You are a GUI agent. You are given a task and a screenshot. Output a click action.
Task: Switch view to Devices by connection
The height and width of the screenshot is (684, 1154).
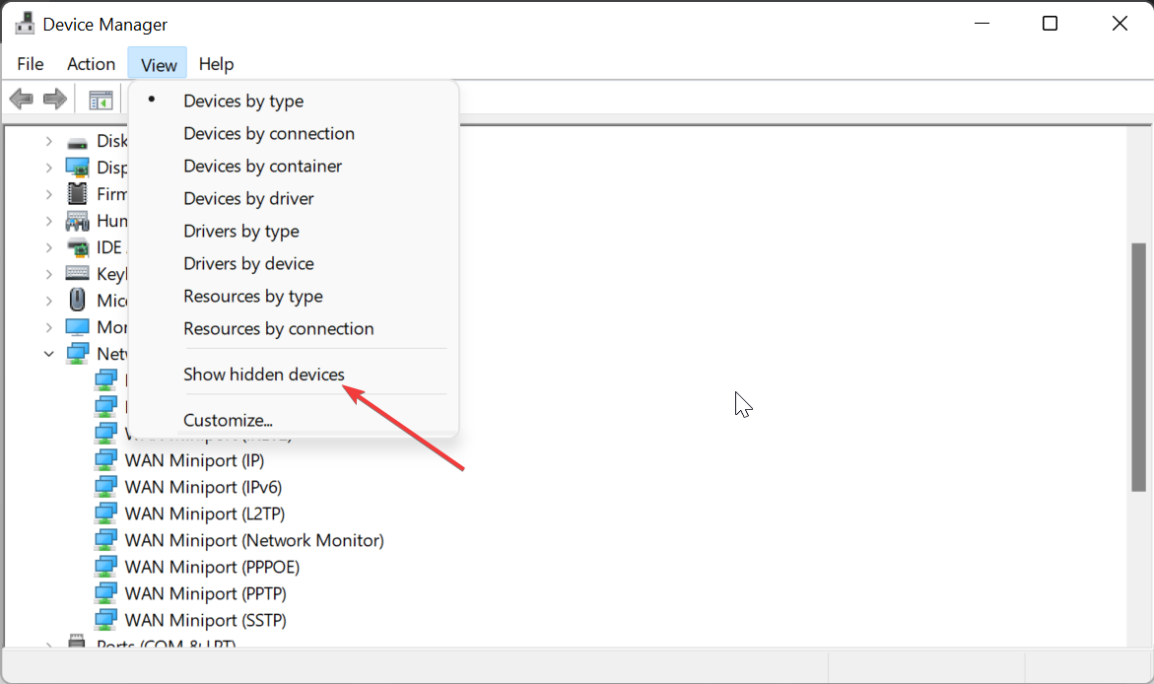[269, 133]
